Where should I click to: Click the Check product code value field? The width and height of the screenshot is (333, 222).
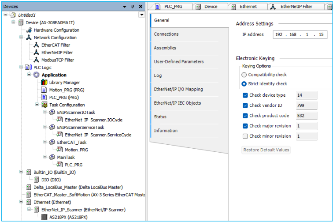306,116
